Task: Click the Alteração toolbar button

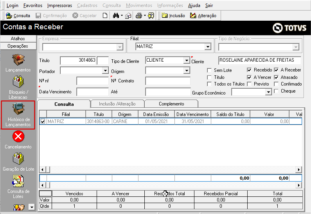Action: (203, 16)
